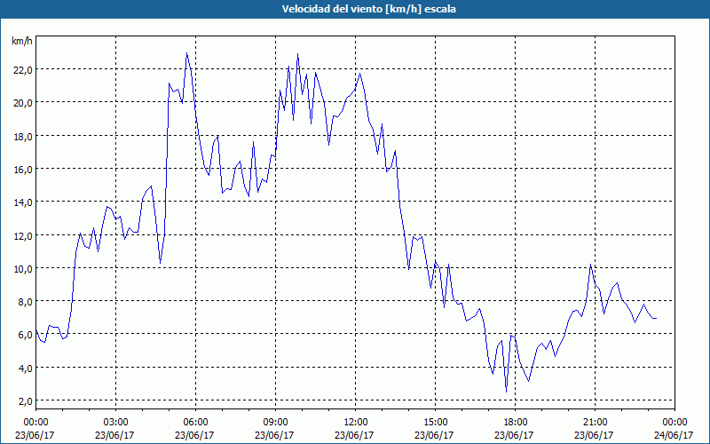
Task: Click the 'km/h' axis unit label
Action: tap(21, 41)
